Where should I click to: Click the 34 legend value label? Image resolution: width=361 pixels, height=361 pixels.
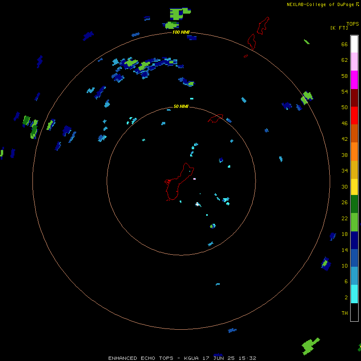345,170
